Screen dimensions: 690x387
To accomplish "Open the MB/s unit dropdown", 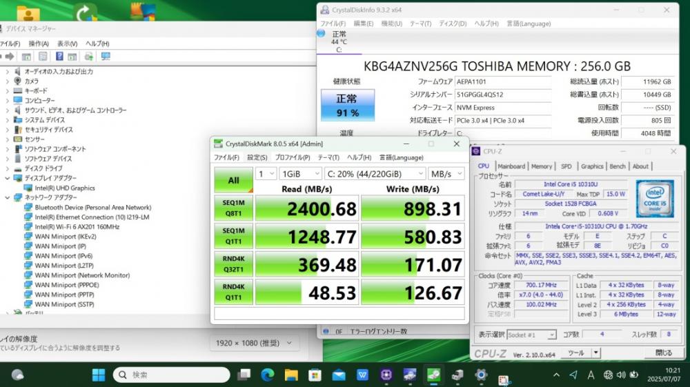I will coord(446,174).
